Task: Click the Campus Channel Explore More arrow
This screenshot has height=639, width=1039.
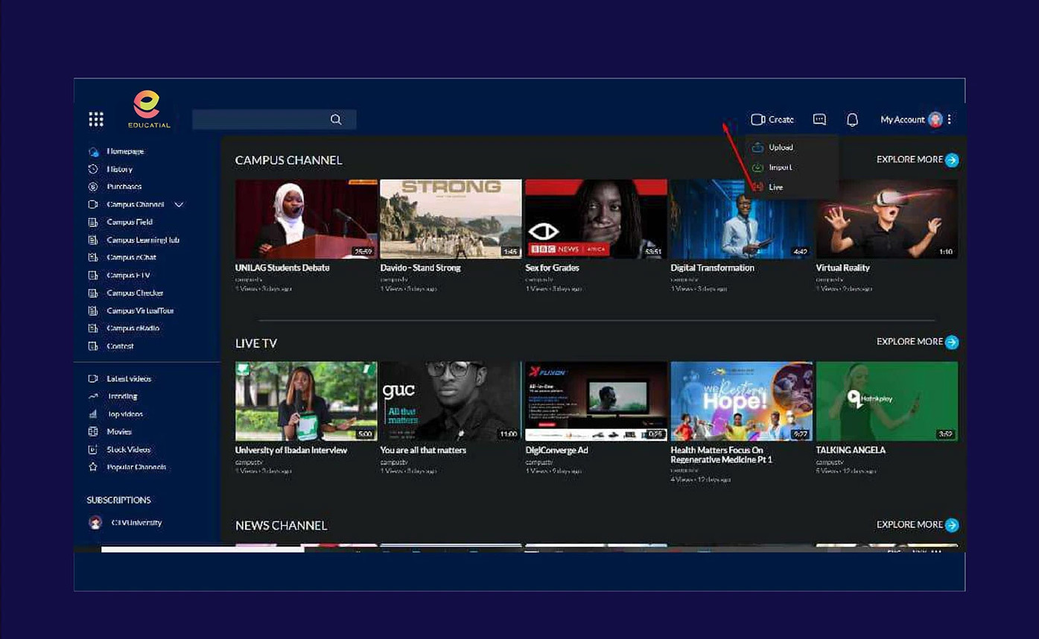Action: (x=952, y=160)
